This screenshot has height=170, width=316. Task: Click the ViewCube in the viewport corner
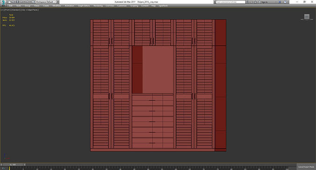tap(307, 17)
